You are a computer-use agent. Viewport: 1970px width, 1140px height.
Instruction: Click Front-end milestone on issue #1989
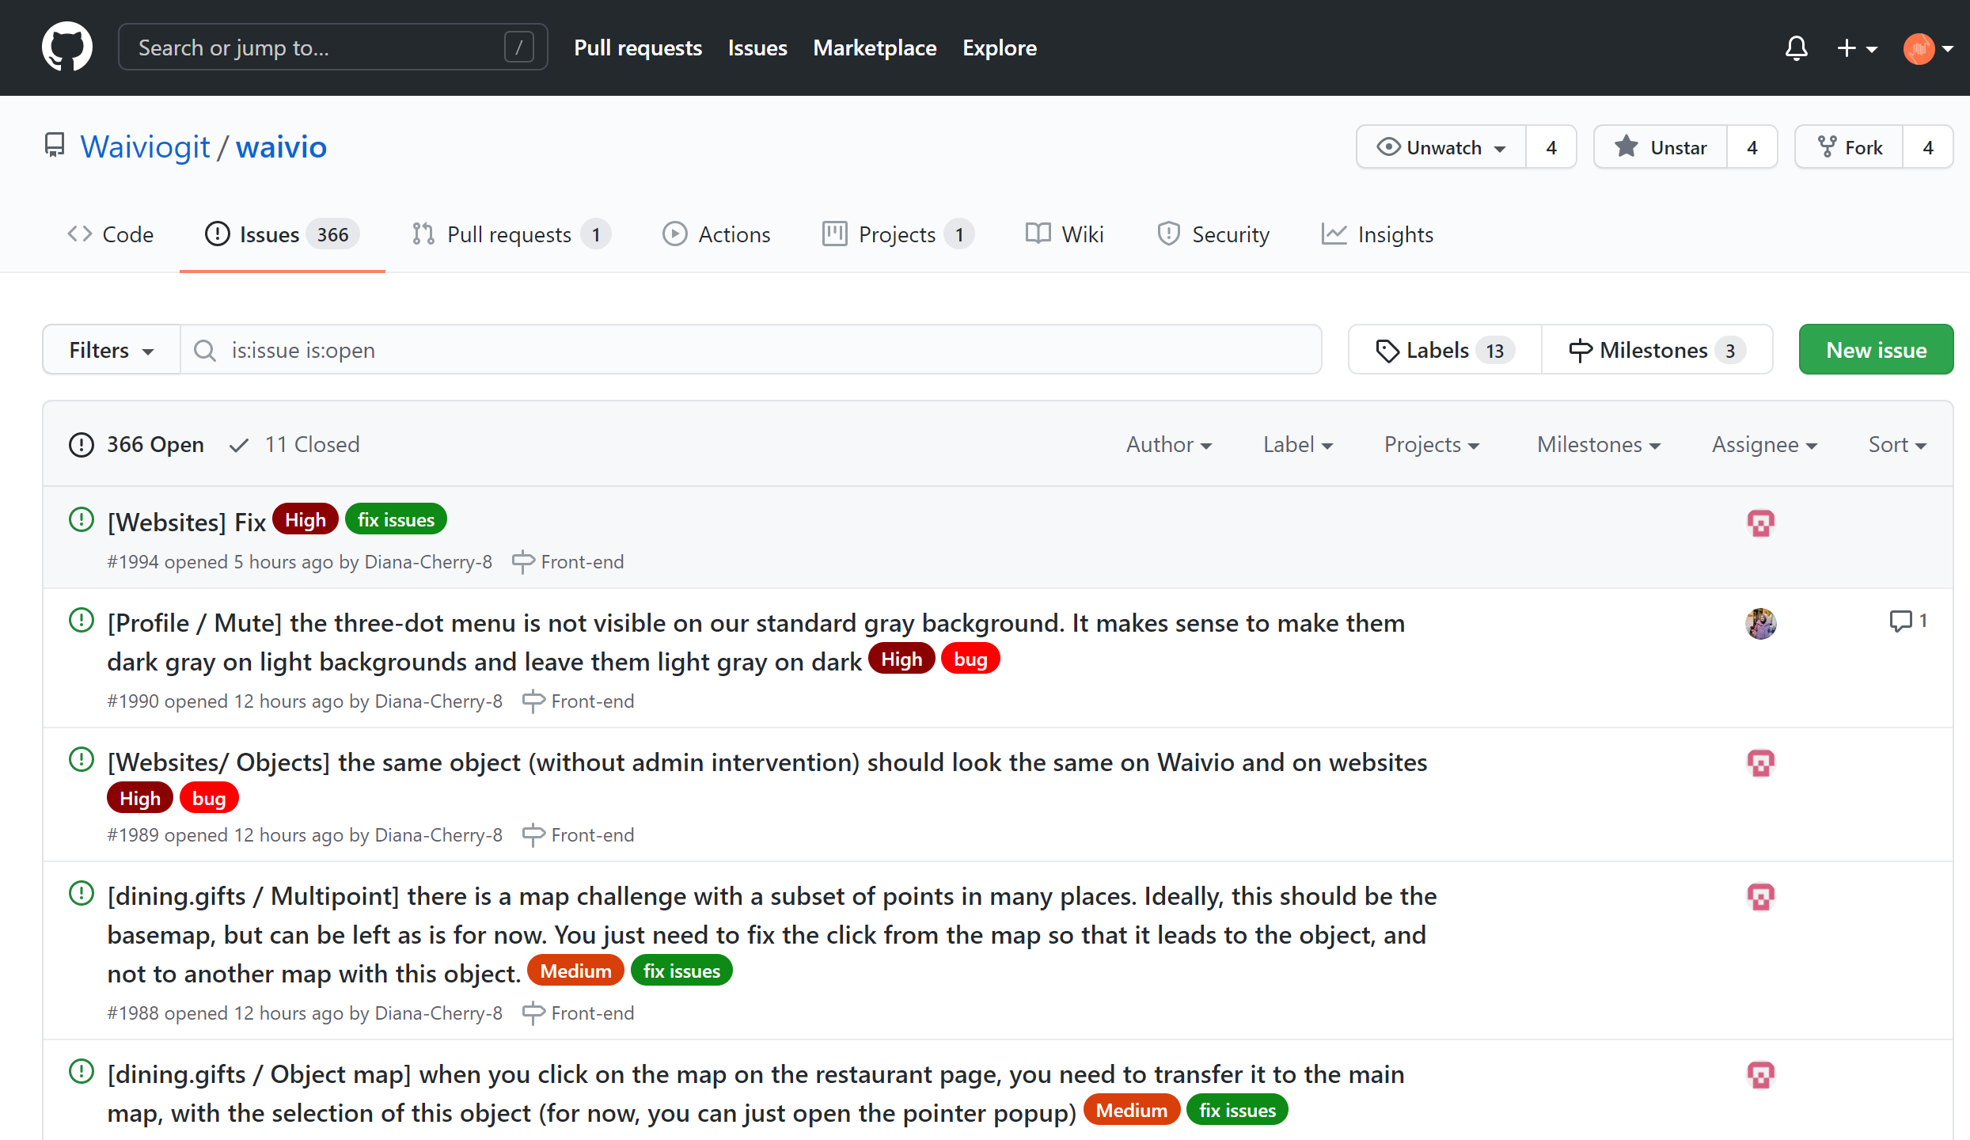pos(579,835)
